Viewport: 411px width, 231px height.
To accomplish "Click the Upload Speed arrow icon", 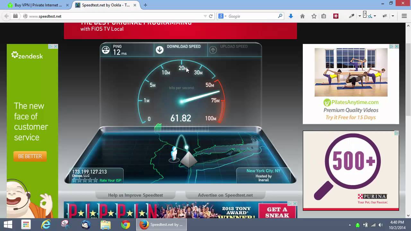I will pyautogui.click(x=213, y=50).
